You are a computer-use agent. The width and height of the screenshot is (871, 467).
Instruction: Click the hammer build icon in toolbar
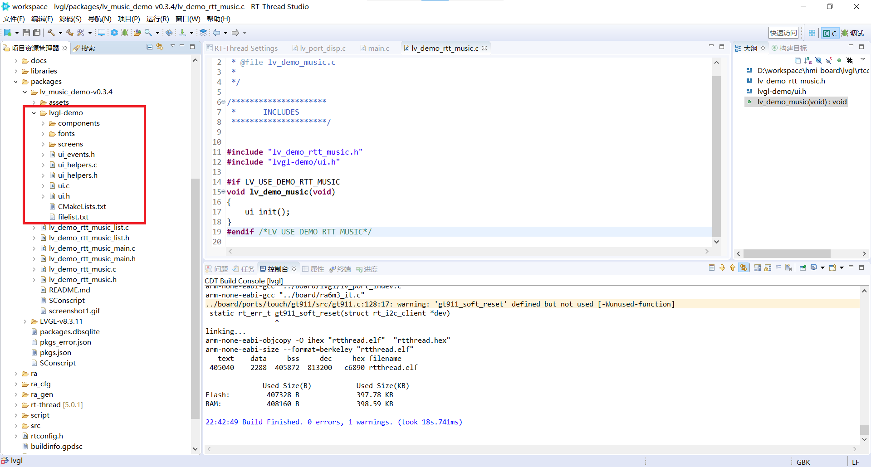(51, 33)
